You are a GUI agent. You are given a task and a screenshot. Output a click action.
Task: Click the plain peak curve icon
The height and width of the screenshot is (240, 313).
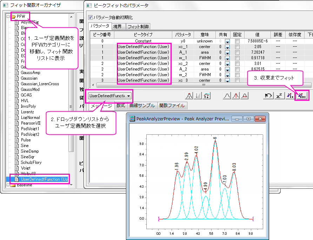tap(227, 96)
